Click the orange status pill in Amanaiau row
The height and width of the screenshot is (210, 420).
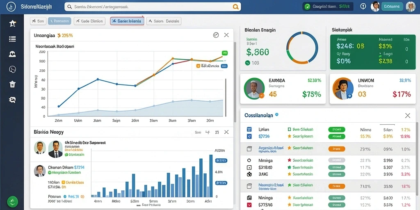pos(337,149)
